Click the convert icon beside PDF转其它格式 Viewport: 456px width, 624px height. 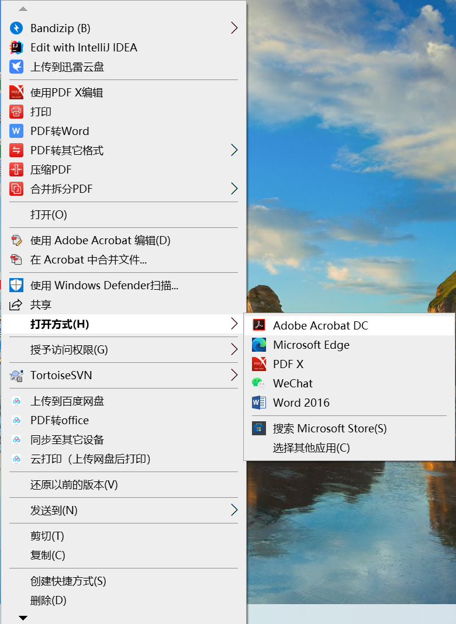click(16, 150)
